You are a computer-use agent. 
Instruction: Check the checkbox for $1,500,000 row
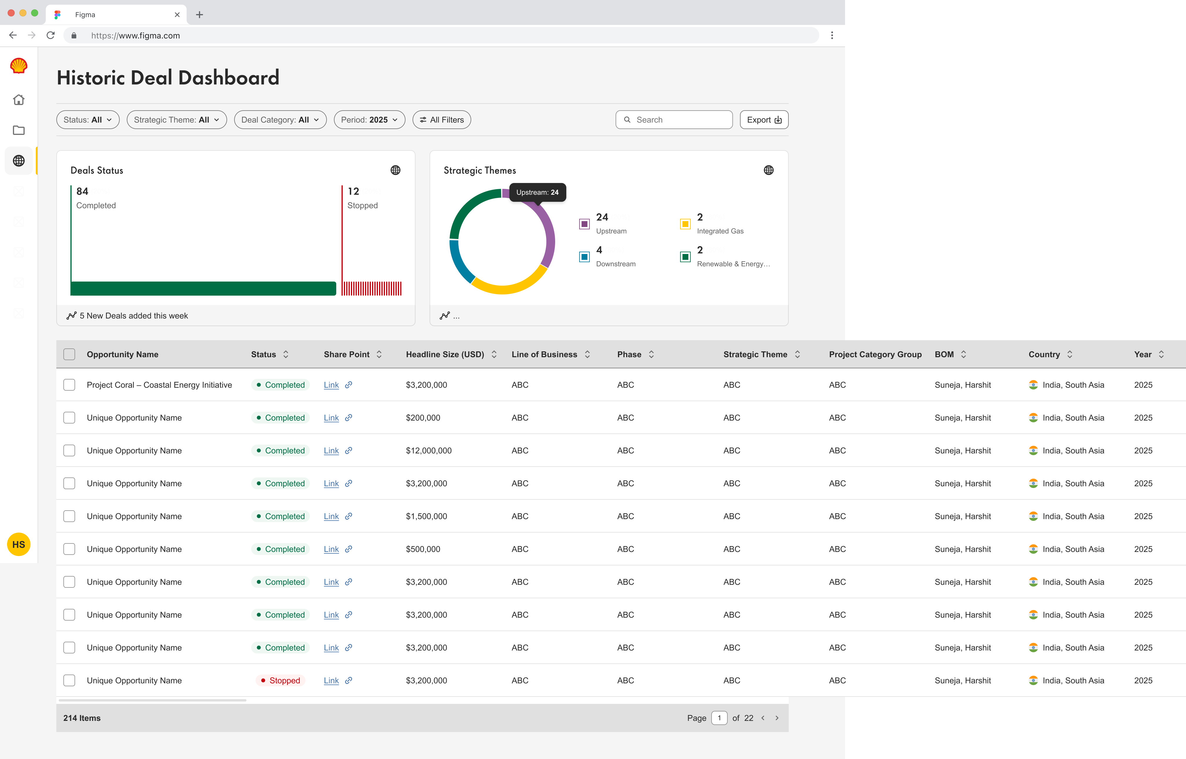coord(69,516)
